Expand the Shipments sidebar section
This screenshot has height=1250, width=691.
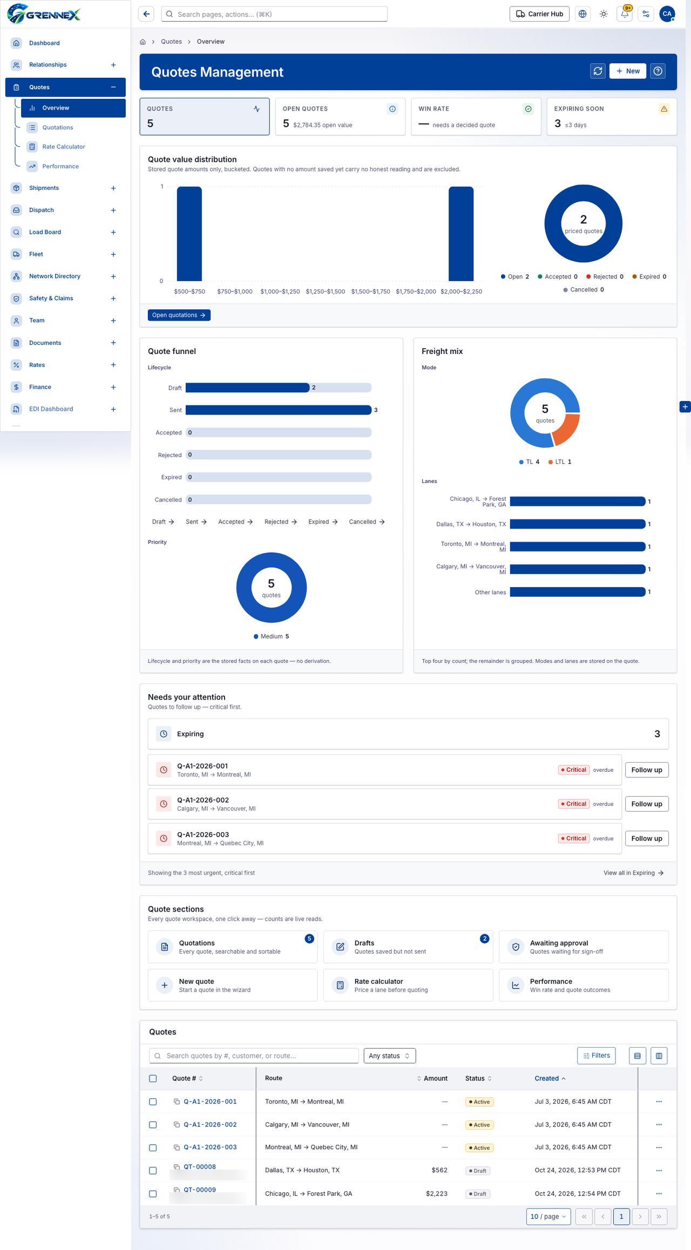pyautogui.click(x=113, y=188)
